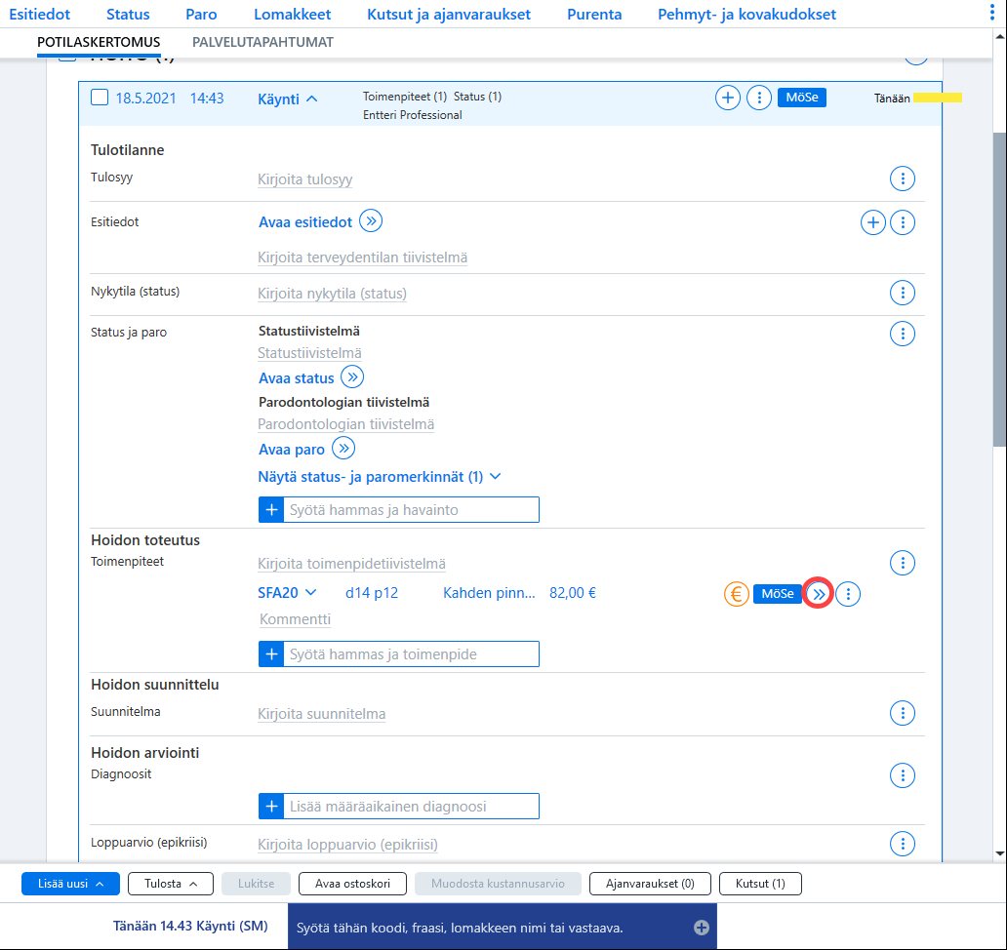Select the POTILASKERTOMUS tab
This screenshot has width=1007, height=950.
[99, 42]
